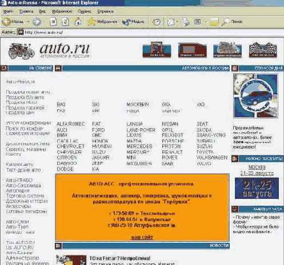Open the Media toolbar button
The image size is (284, 265).
click(133, 22)
